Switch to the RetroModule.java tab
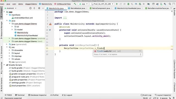176x99 pixels. coord(78,8)
